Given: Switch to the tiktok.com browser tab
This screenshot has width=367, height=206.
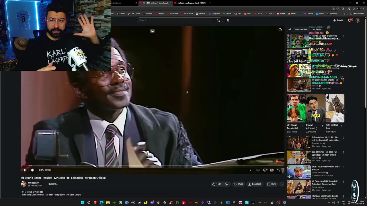Looking at the screenshot, I should coord(123,3).
